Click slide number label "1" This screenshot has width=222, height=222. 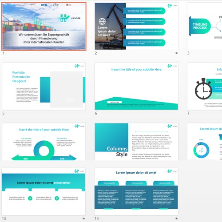click(4, 53)
